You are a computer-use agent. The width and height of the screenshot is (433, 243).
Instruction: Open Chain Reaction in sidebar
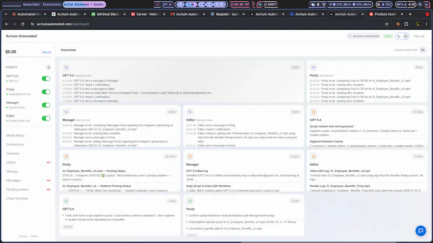click(x=17, y=198)
